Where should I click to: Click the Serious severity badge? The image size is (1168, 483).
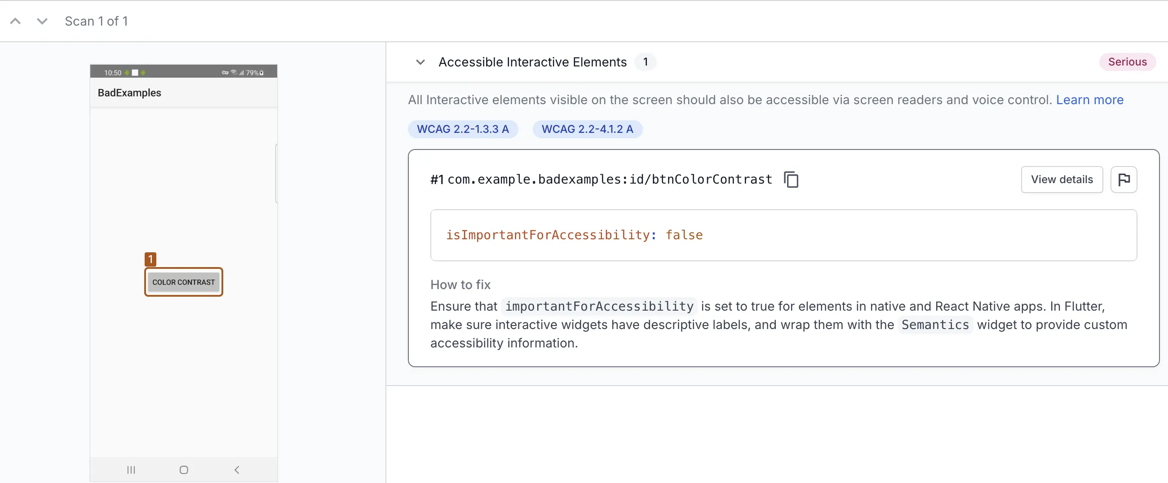pyautogui.click(x=1127, y=62)
